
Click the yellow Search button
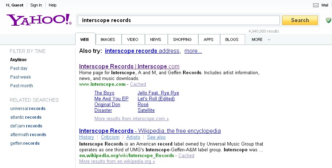click(300, 20)
